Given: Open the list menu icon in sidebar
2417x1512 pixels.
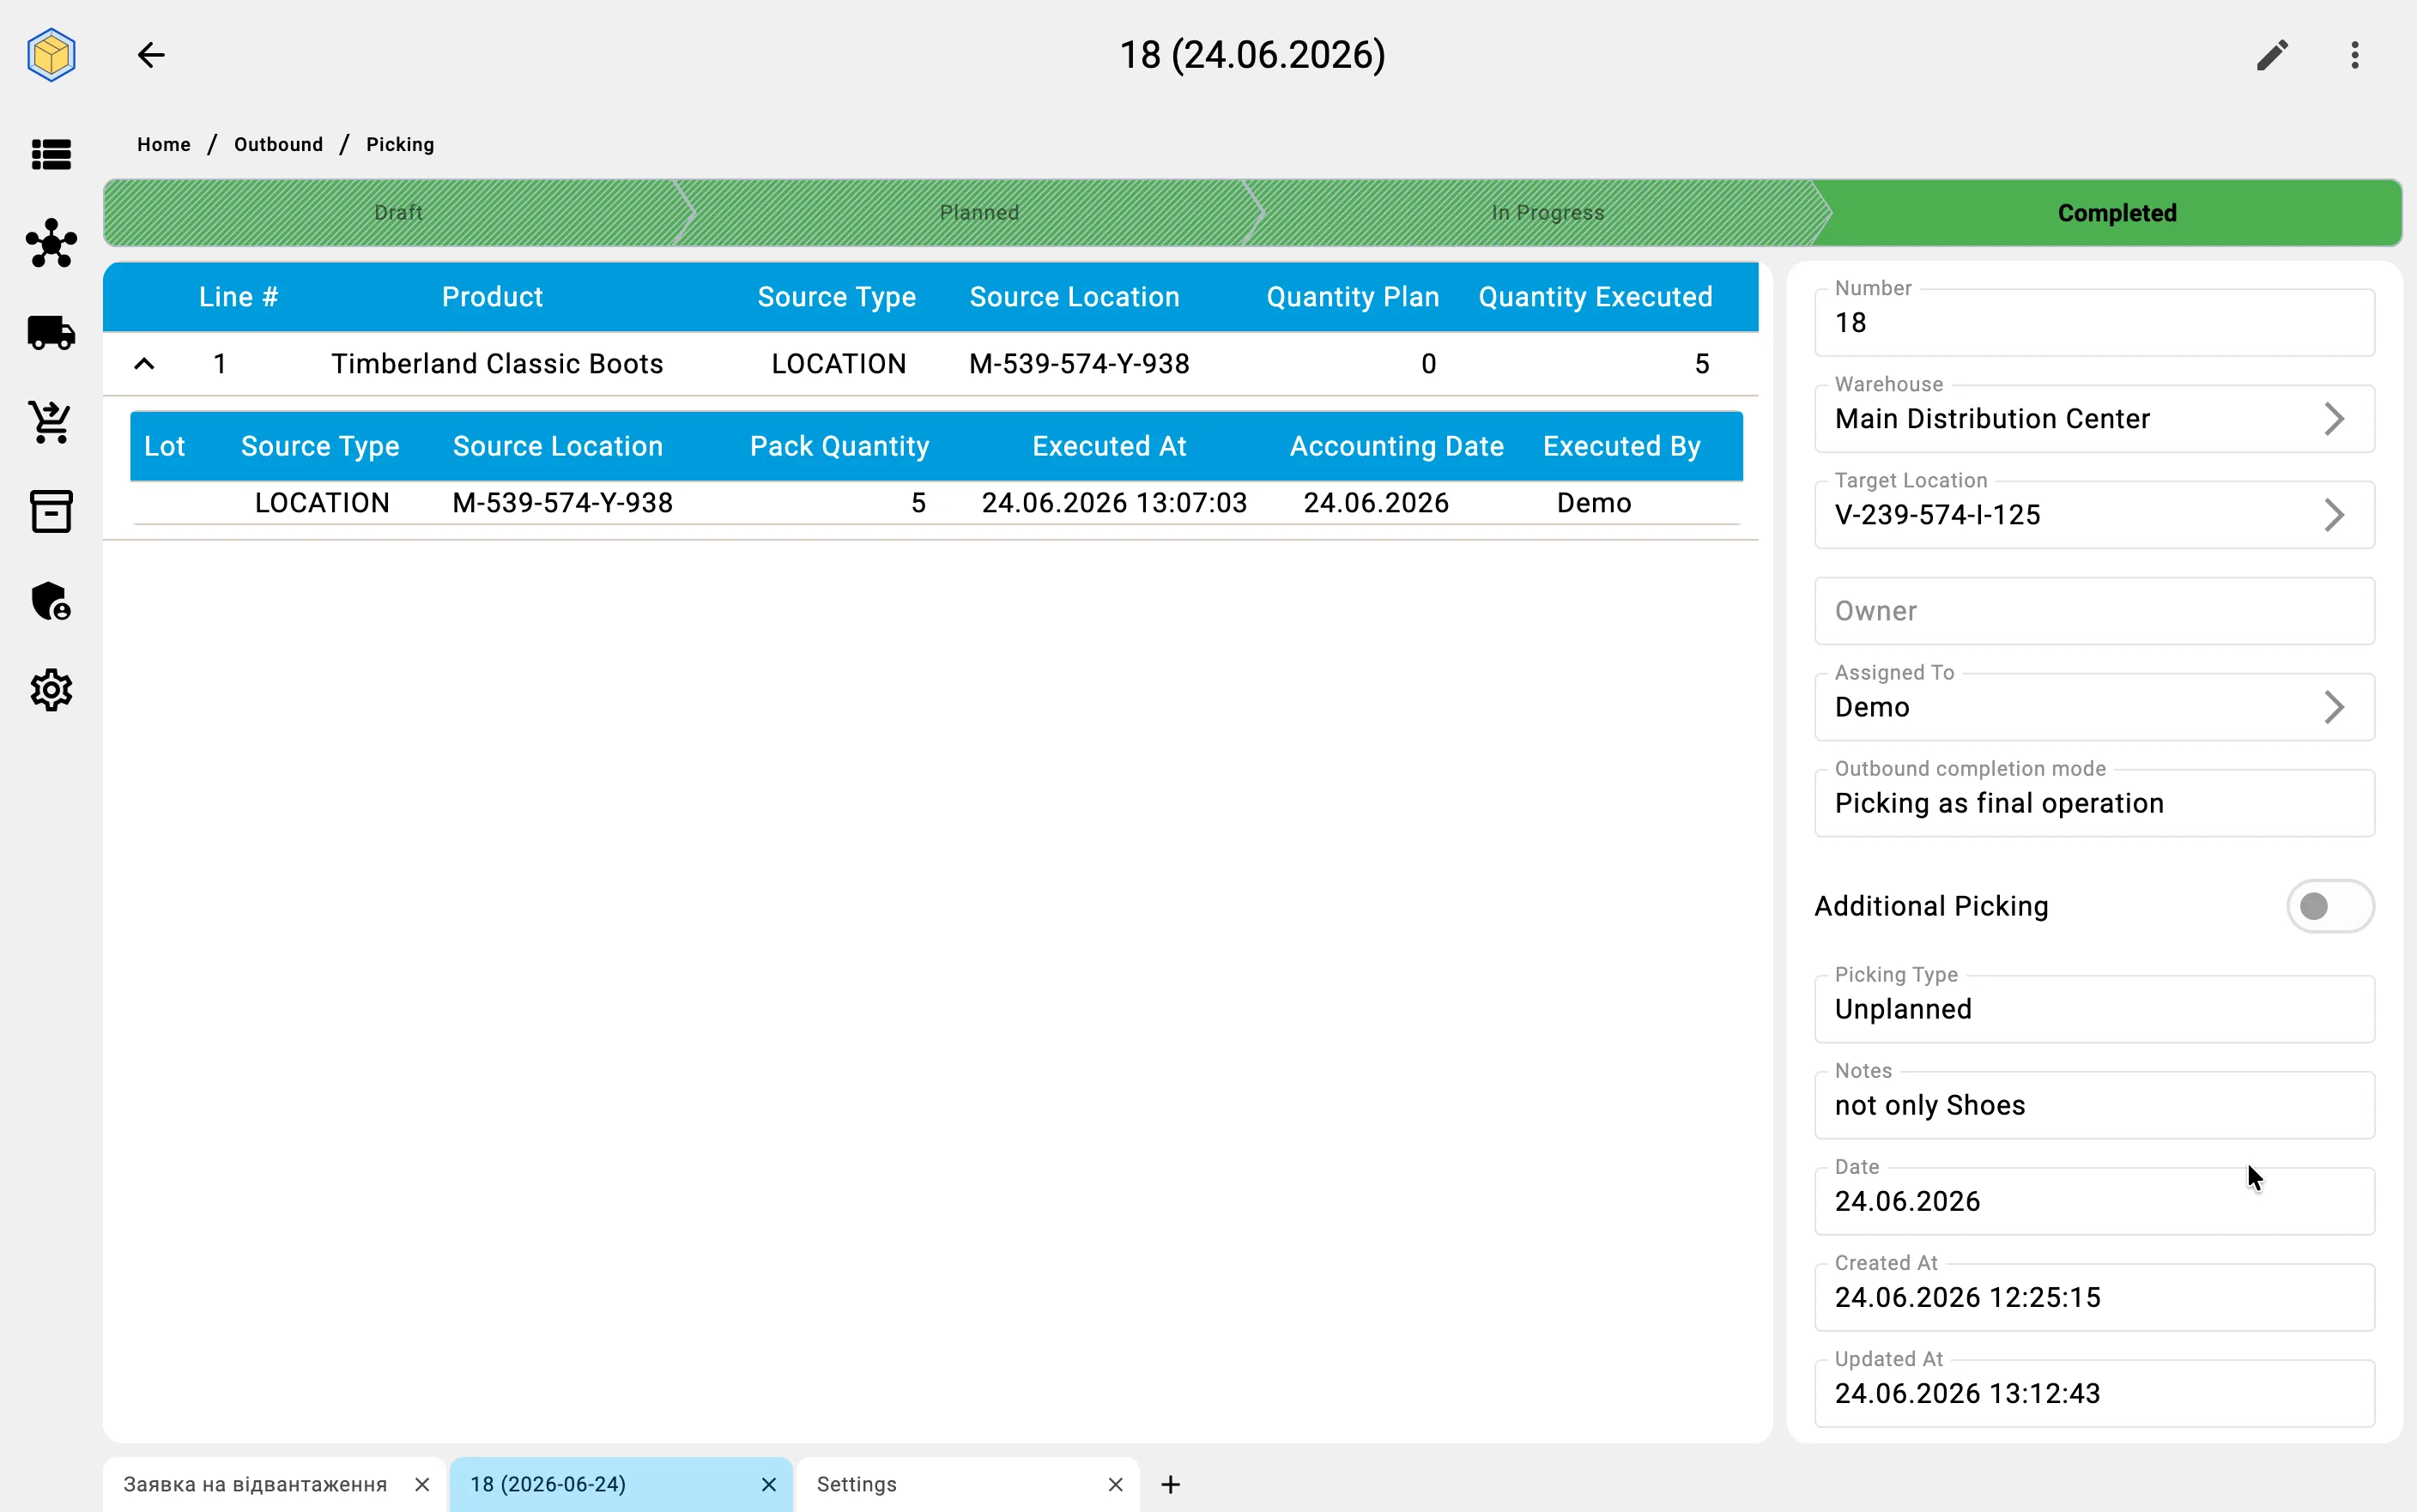Looking at the screenshot, I should tap(51, 154).
